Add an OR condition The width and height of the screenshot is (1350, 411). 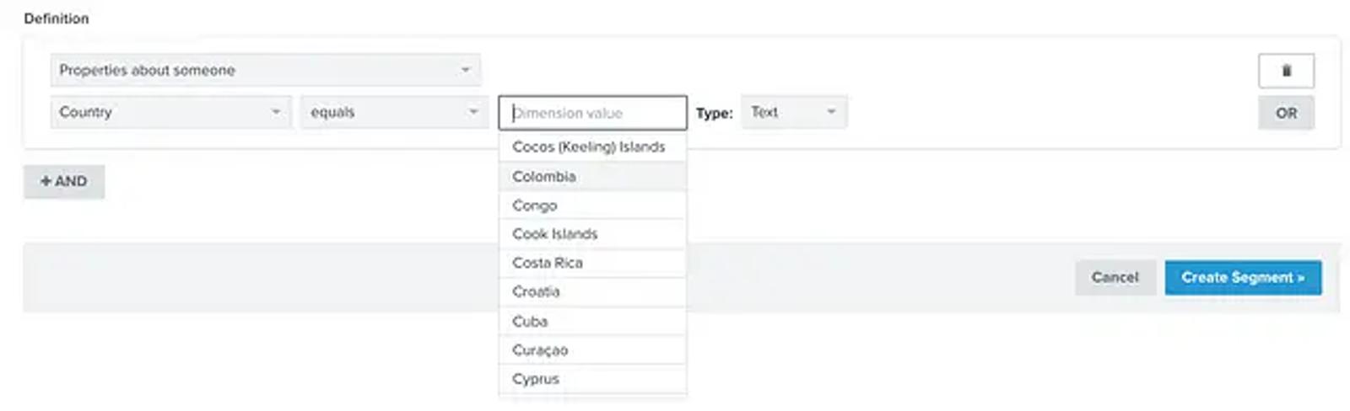pos(1286,113)
